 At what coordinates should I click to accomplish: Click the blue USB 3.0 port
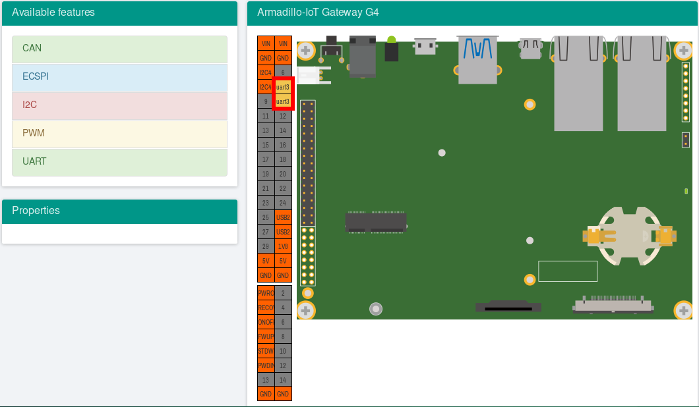pos(477,59)
